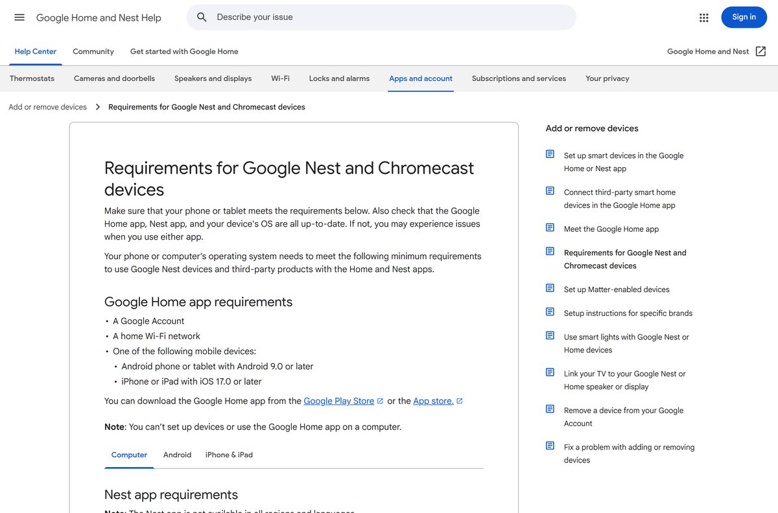The height and width of the screenshot is (513, 778).
Task: Open the Google Home and Nest link
Action: pyautogui.click(x=708, y=52)
